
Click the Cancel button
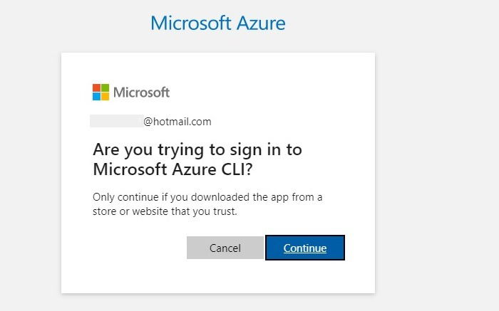tap(225, 248)
